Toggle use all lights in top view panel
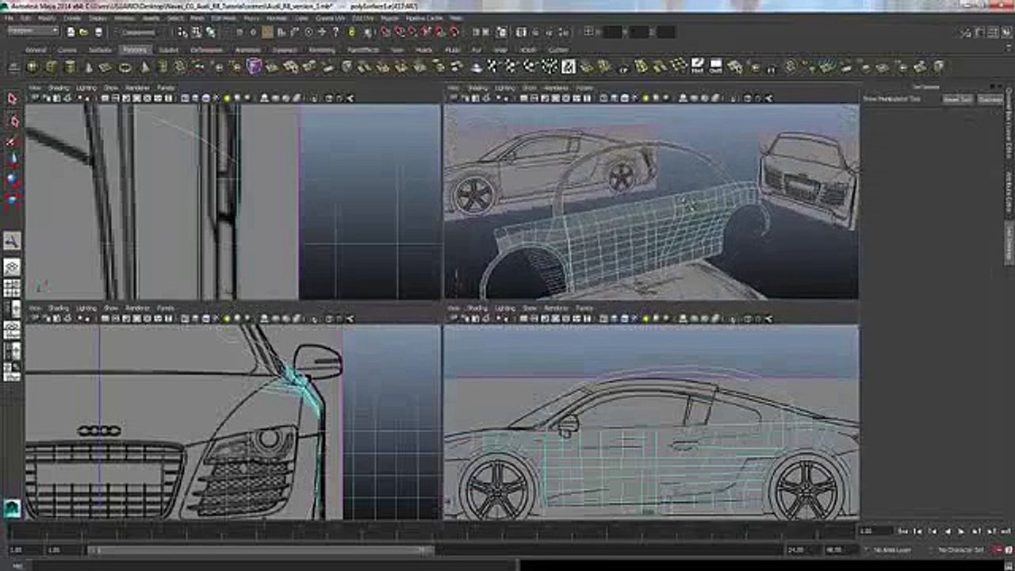This screenshot has width=1015, height=571. (227, 98)
